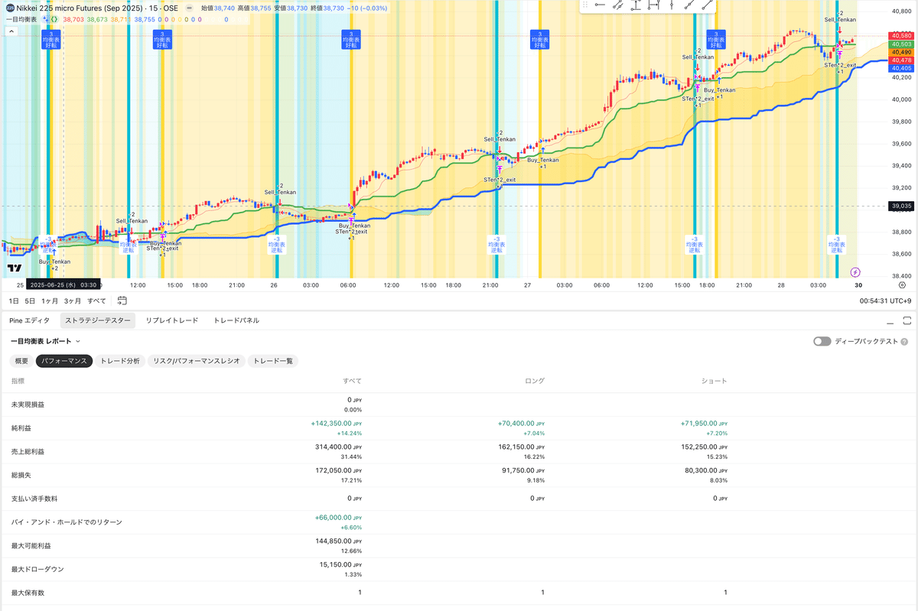This screenshot has height=611, width=918.
Task: Maximize the bottom panel
Action: click(907, 320)
